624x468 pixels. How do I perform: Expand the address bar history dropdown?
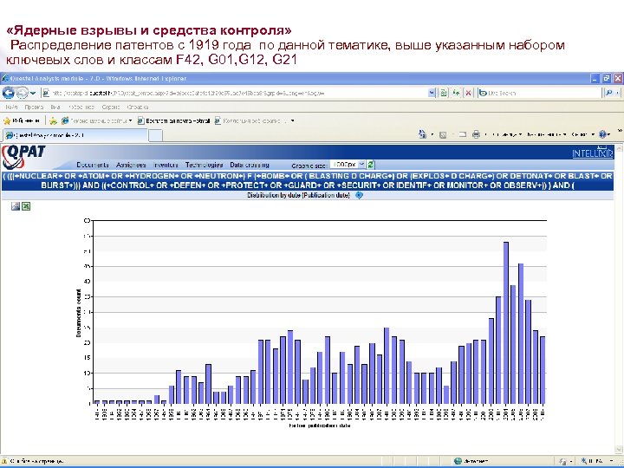[432, 93]
